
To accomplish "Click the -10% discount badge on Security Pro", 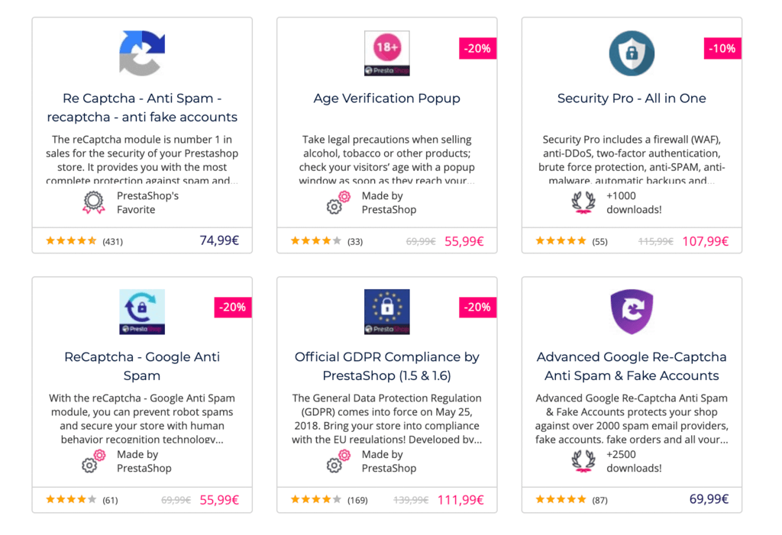I will click(722, 47).
